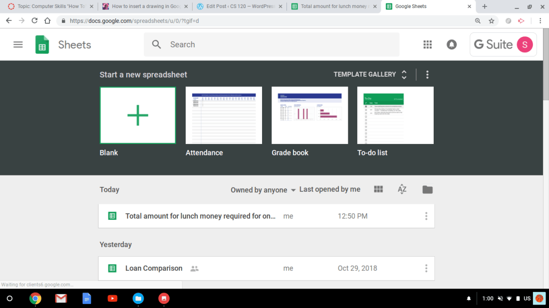Image resolution: width=549 pixels, height=308 pixels.
Task: Launch Google Docs from the shelf
Action: pyautogui.click(x=86, y=298)
